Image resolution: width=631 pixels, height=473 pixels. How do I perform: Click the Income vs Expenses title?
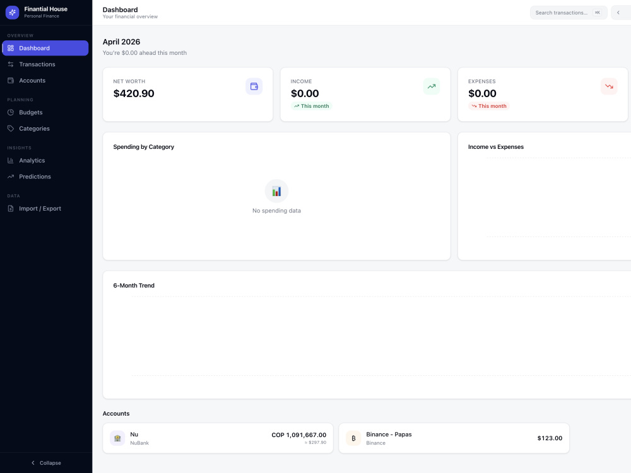pos(496,147)
